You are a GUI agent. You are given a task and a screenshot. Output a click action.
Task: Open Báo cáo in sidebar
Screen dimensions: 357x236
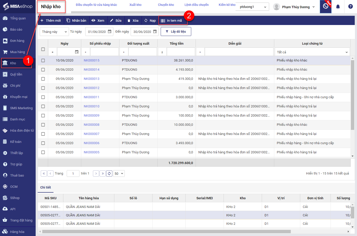pos(16,30)
